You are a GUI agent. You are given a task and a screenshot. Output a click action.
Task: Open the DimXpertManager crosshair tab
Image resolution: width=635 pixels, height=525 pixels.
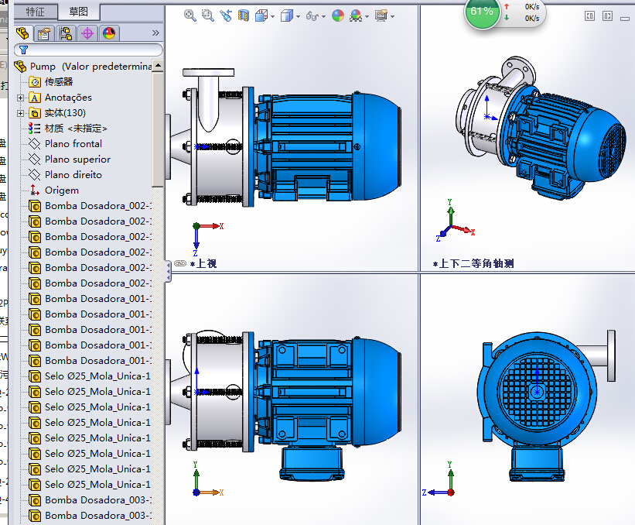tap(87, 33)
